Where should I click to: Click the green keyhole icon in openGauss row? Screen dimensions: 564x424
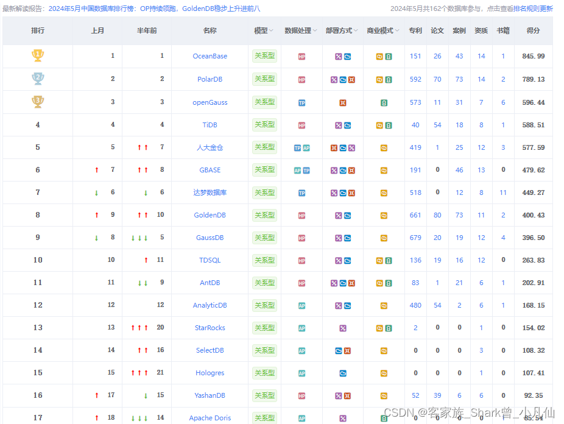[384, 103]
